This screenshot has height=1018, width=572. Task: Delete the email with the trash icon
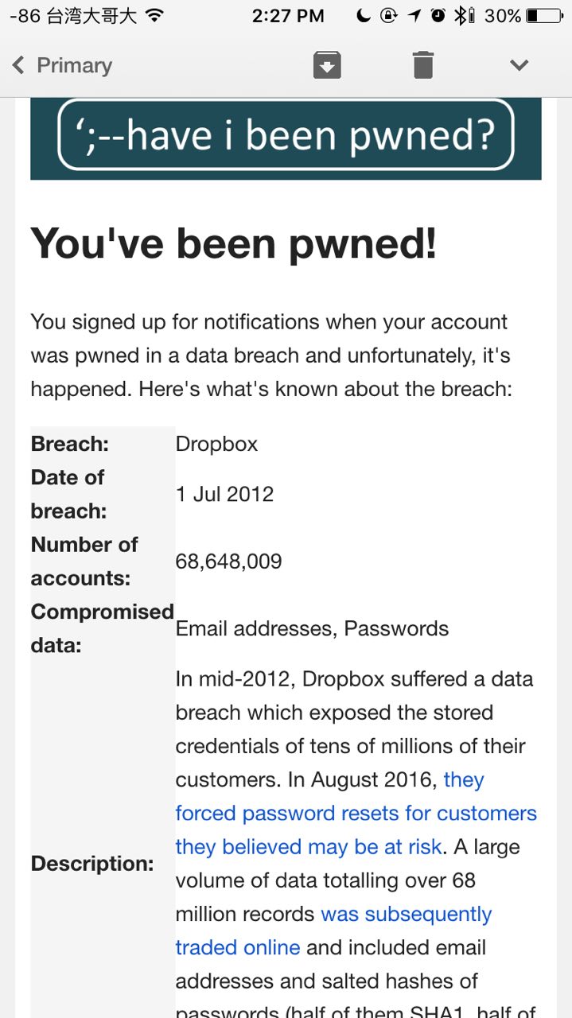click(x=423, y=65)
